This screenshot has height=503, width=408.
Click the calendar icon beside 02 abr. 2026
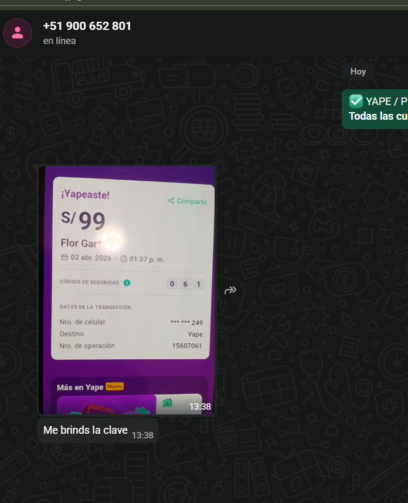64,257
